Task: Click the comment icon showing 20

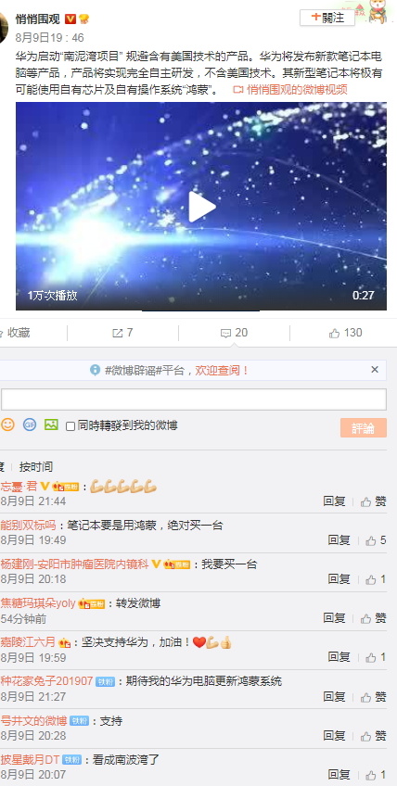Action: point(234,333)
